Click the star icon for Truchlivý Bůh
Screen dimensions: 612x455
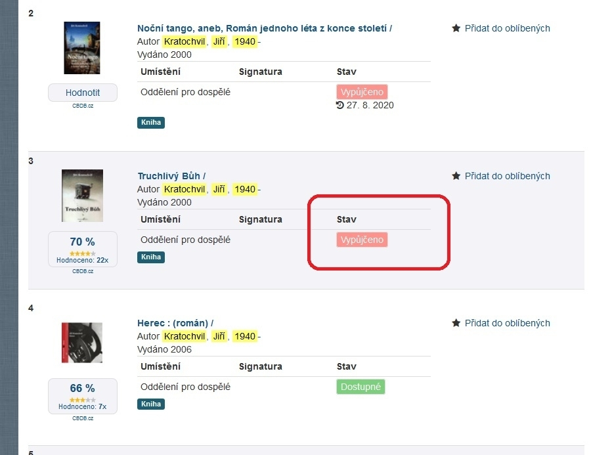point(456,176)
